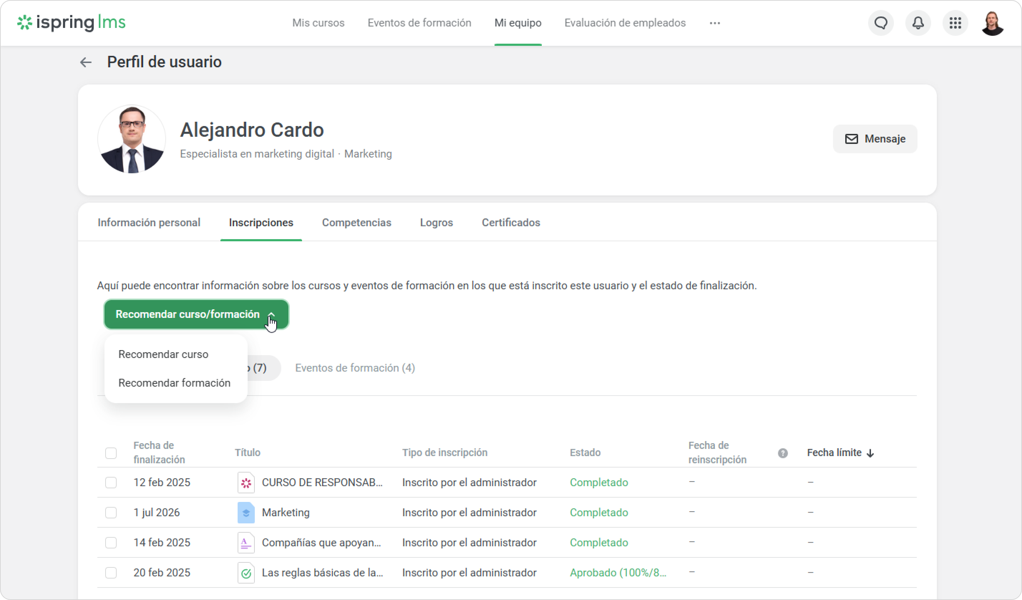Check the box for the 1 jul 2026 row
The width and height of the screenshot is (1022, 600).
coord(111,512)
